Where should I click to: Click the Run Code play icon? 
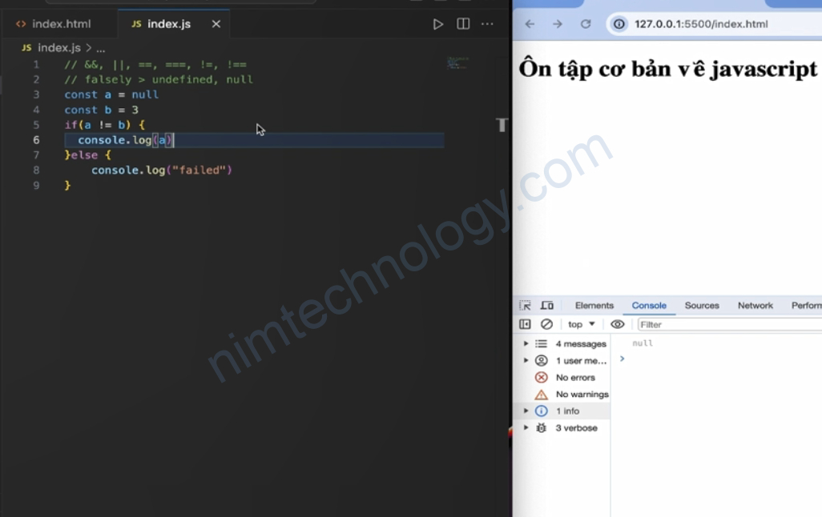point(438,24)
